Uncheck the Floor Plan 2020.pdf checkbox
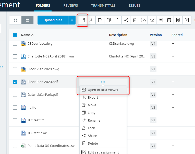 click(15, 82)
